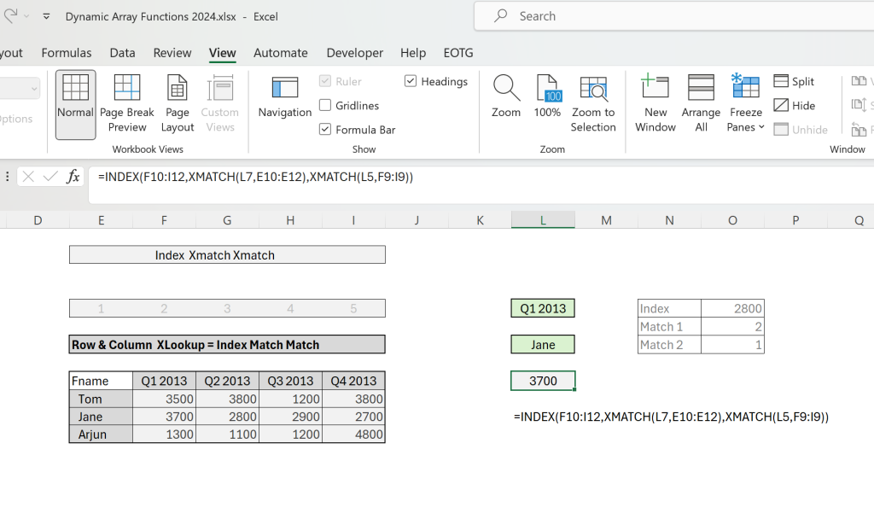Select the Match 2 value cell
Image resolution: width=874 pixels, height=525 pixels.
click(732, 344)
